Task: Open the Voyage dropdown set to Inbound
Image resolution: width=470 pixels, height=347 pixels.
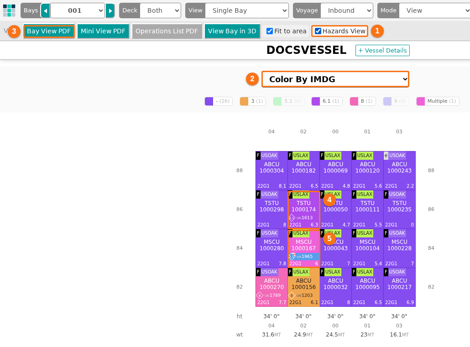Action: 347,11
